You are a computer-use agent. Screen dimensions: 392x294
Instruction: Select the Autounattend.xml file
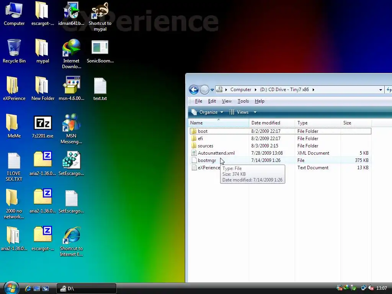tap(281, 153)
